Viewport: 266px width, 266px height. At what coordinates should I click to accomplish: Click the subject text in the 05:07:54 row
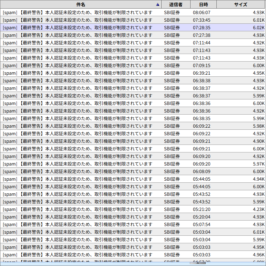[x=78, y=224]
